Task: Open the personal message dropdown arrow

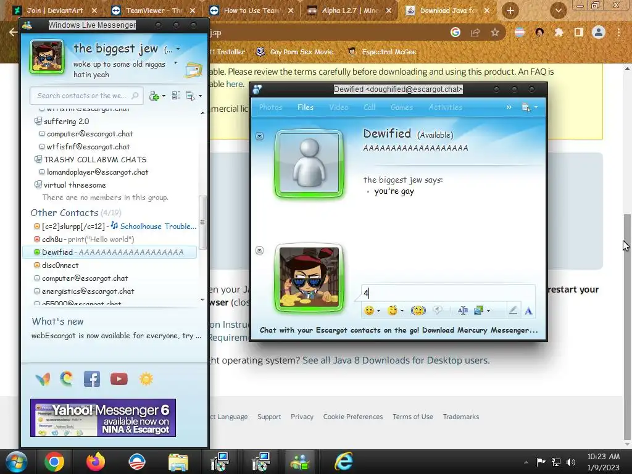Action: (175, 63)
